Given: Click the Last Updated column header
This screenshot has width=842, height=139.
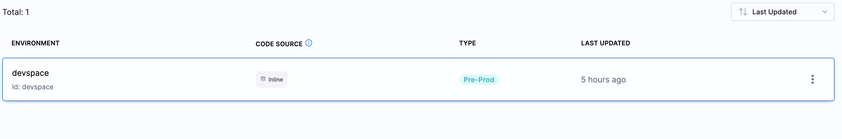Looking at the screenshot, I should pyautogui.click(x=605, y=43).
